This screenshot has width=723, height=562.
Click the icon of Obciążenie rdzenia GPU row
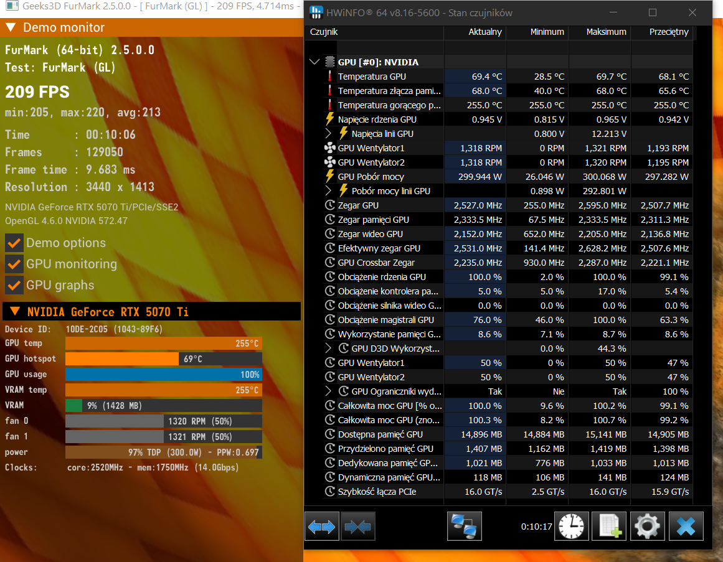click(329, 276)
